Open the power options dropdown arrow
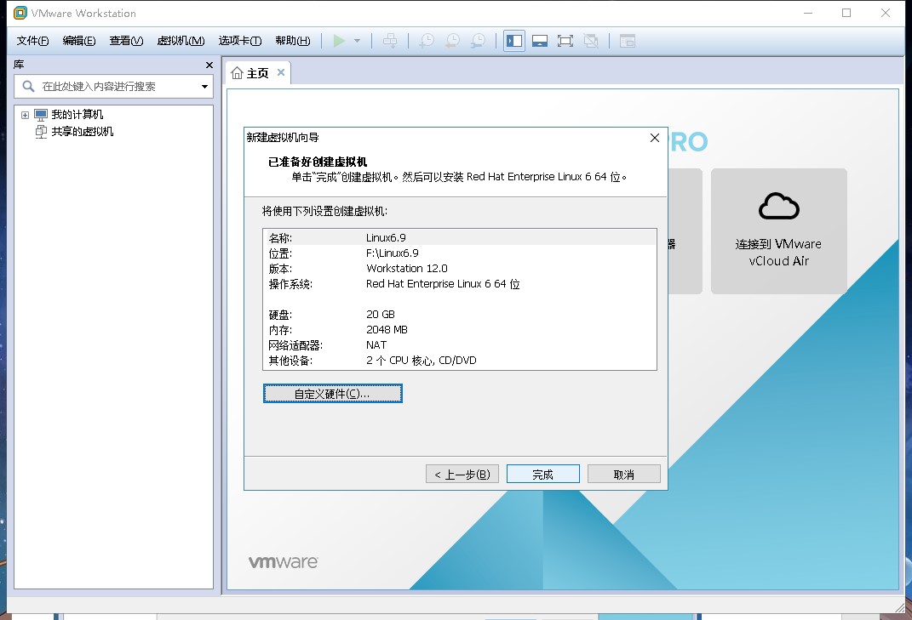 (x=357, y=41)
